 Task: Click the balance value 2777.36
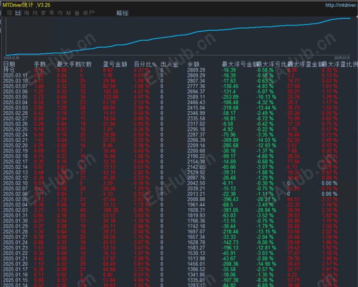tap(196, 86)
